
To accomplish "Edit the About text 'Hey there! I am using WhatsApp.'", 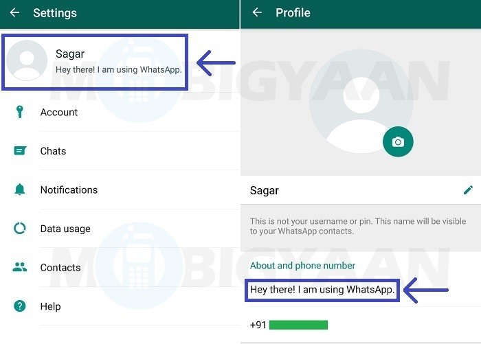I will coord(322,290).
